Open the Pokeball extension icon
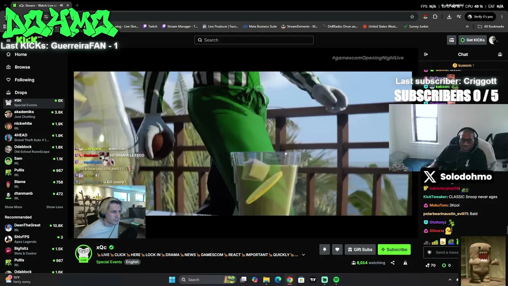The height and width of the screenshot is (286, 508). point(425,17)
